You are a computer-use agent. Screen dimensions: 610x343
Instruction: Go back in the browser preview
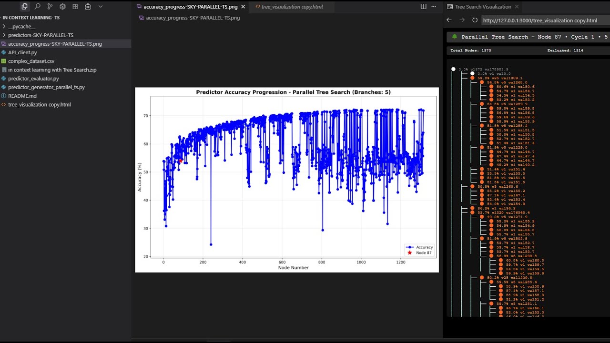coord(449,20)
